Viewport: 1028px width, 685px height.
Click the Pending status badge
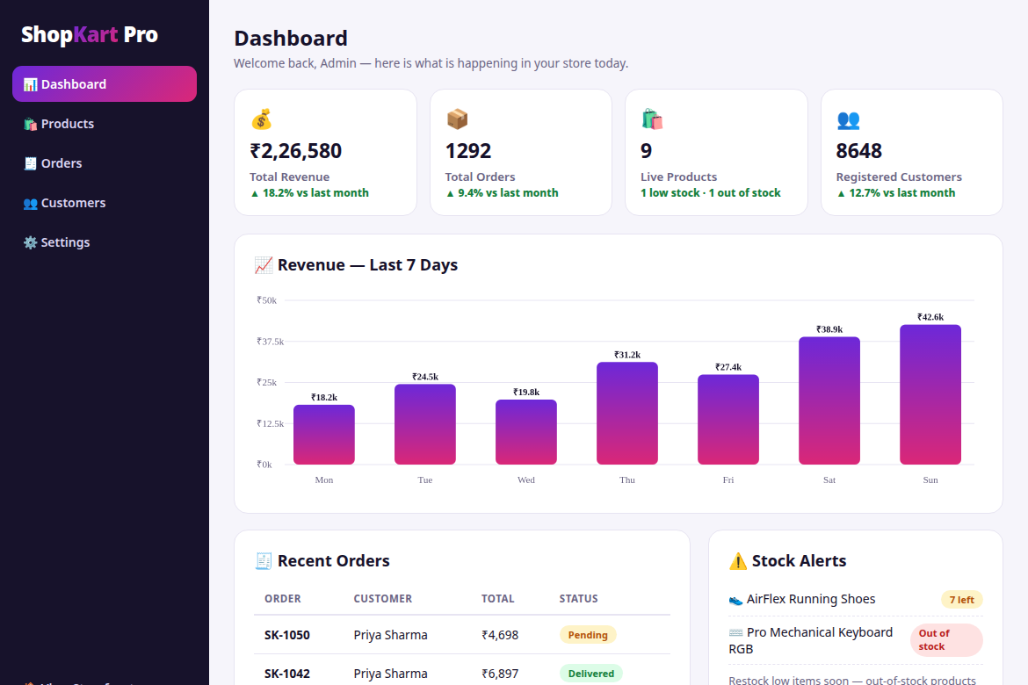point(588,635)
